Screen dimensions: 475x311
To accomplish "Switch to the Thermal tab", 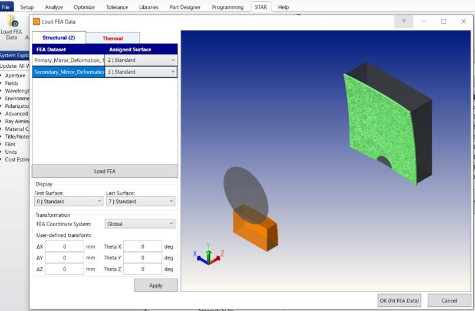I will 113,38.
